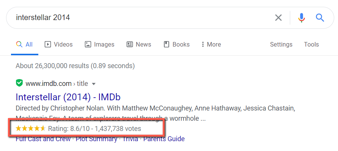Click the Directed by Christopher Nolan description
This screenshot has height=151, width=338.
point(155,113)
